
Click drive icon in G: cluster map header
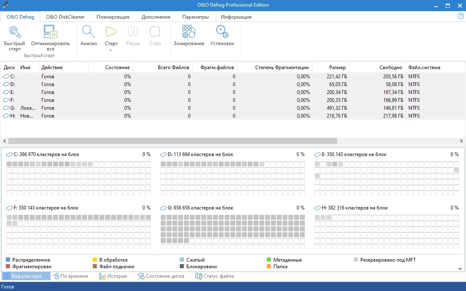[x=164, y=208]
